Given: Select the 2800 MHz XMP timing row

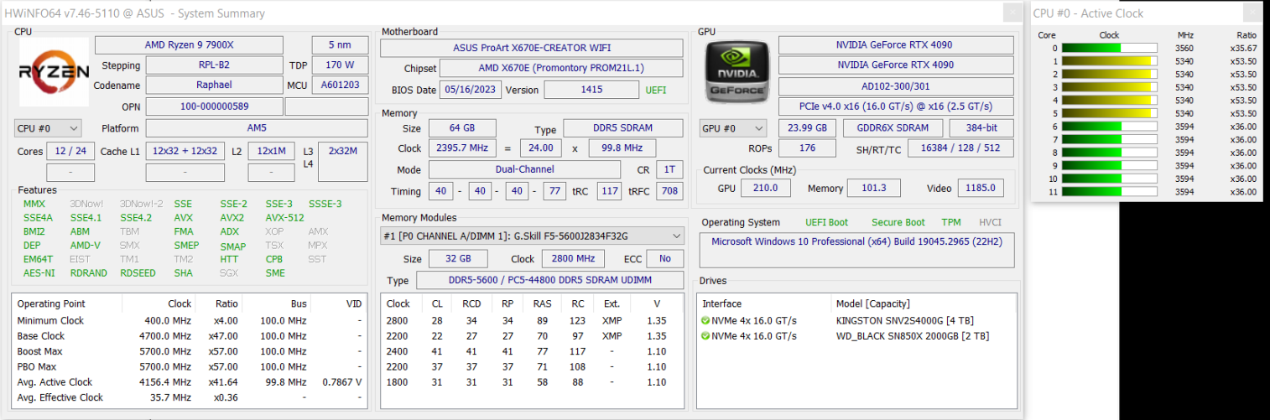Looking at the screenshot, I should pos(532,320).
